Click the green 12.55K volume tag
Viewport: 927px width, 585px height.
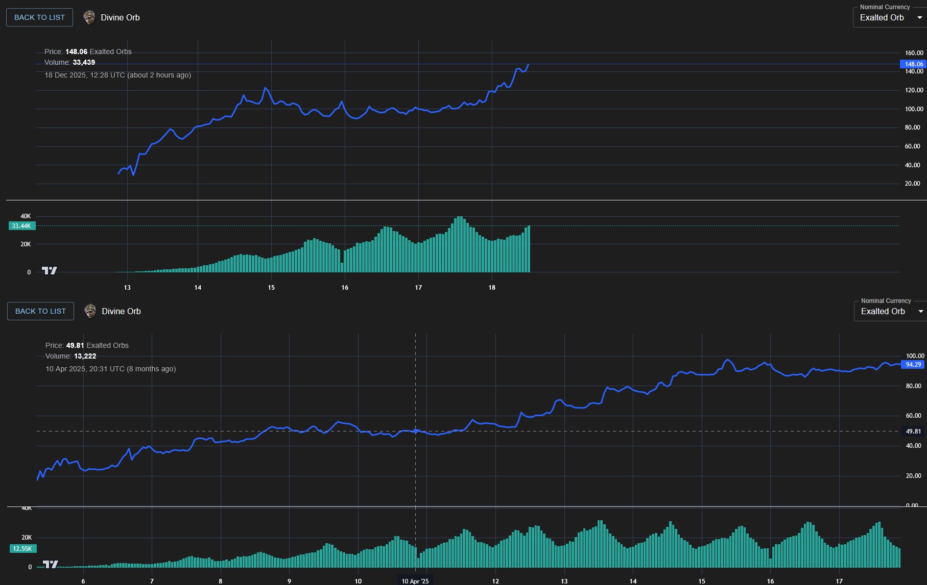click(x=23, y=549)
